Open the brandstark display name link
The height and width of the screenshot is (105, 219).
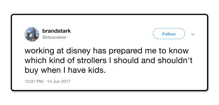point(56,31)
